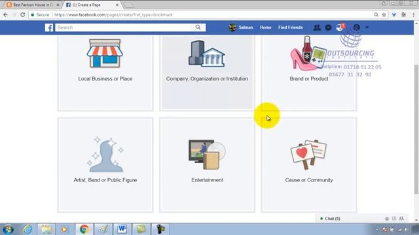Image resolution: width=419 pixels, height=235 pixels.
Task: Click the browser address bar URL
Action: [113, 15]
